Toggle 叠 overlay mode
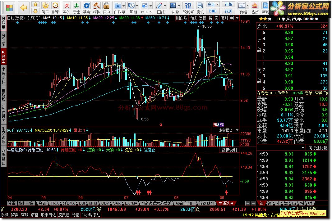This screenshot has width=332, height=221. [x=211, y=18]
